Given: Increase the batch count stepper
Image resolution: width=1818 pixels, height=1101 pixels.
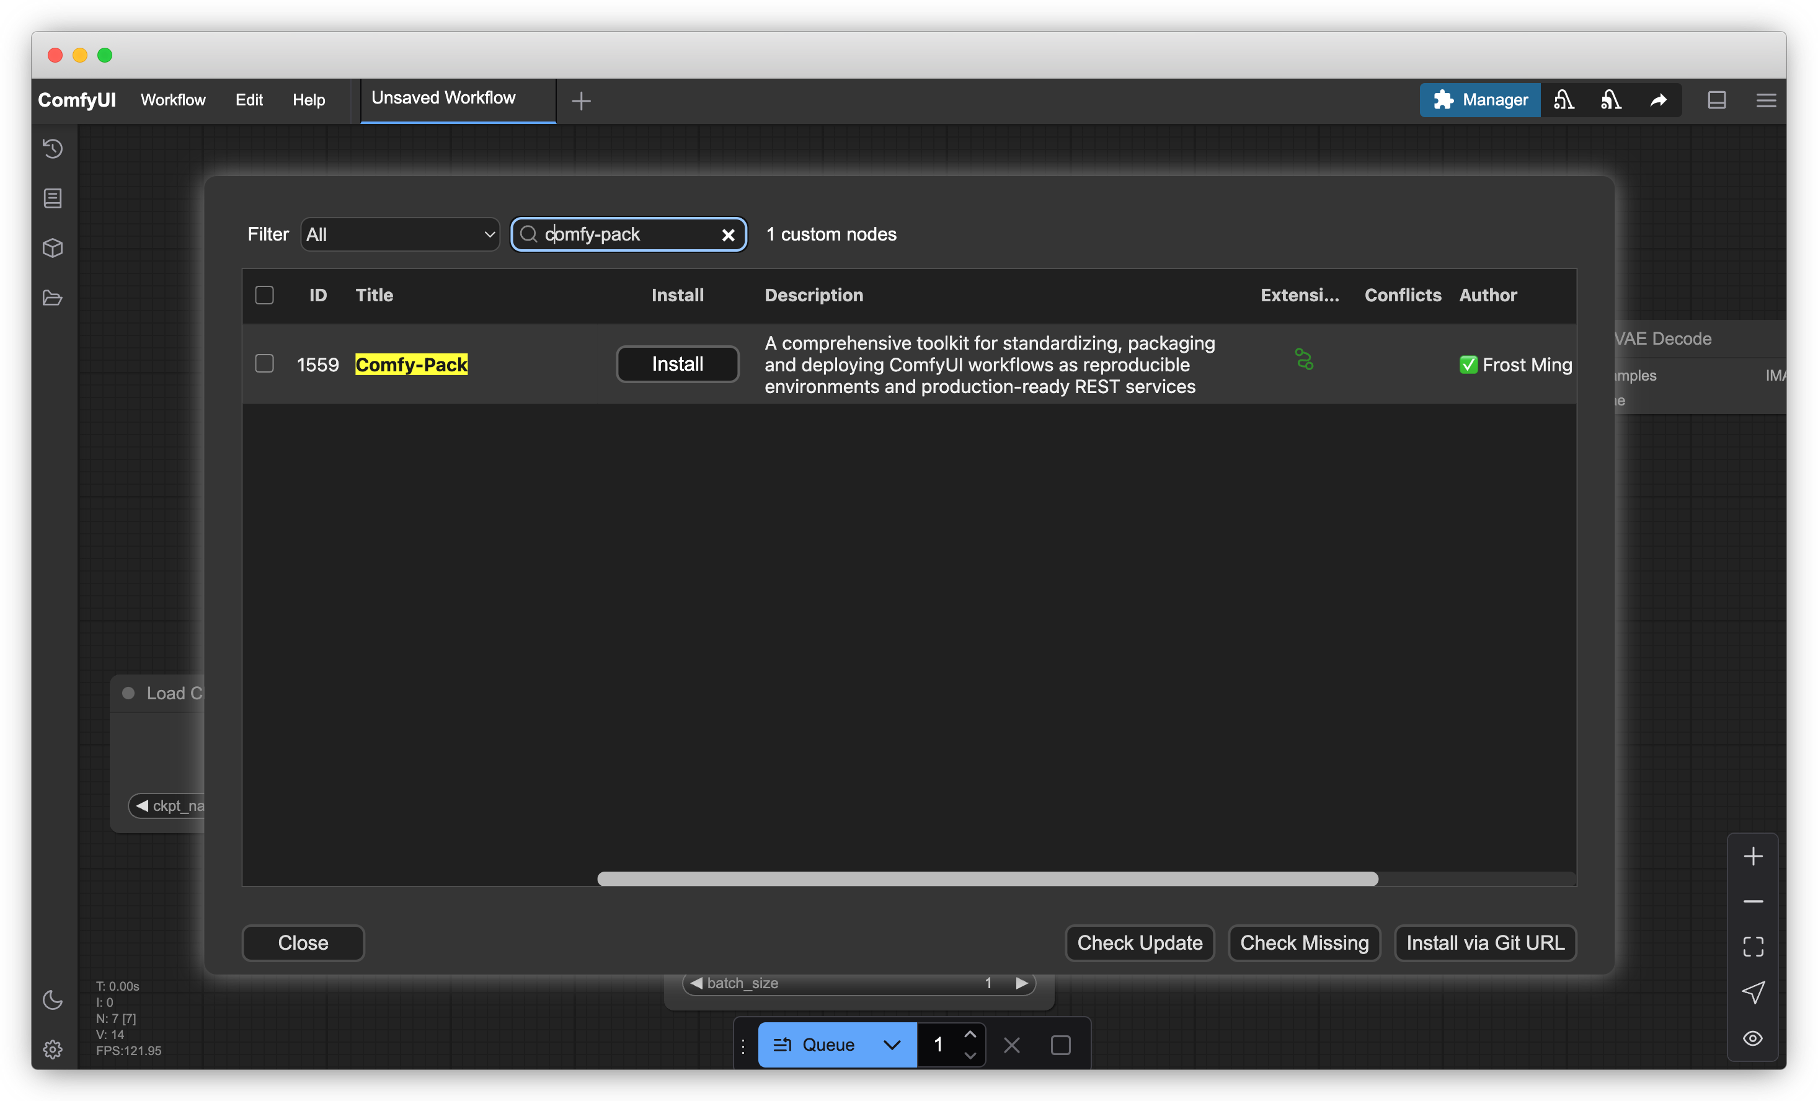Looking at the screenshot, I should pos(970,1035).
